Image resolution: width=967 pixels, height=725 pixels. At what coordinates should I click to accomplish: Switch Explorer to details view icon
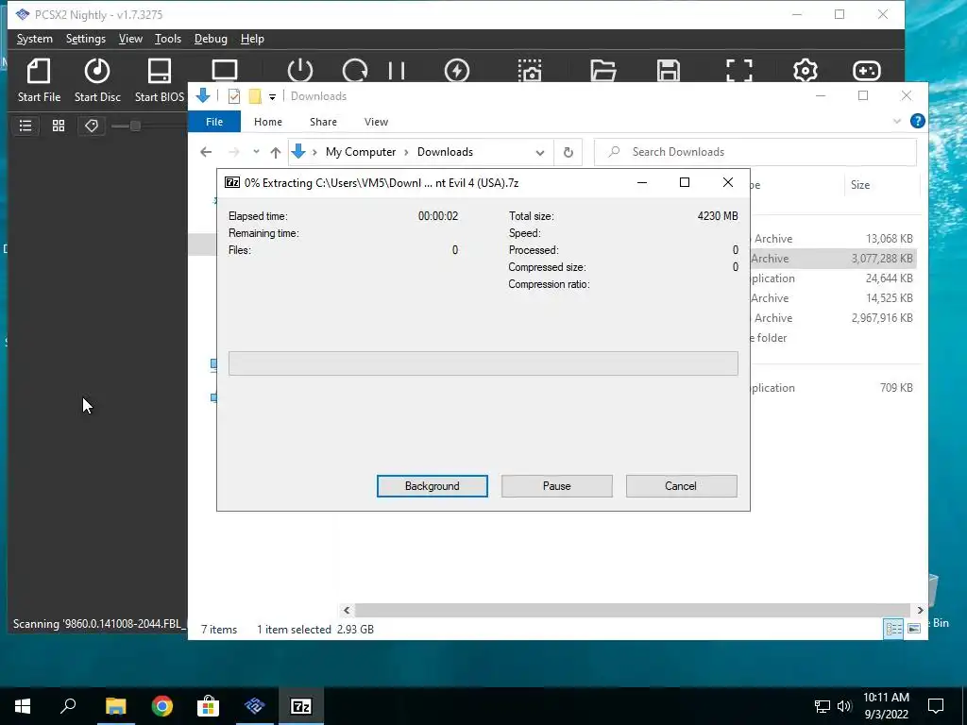[893, 629]
